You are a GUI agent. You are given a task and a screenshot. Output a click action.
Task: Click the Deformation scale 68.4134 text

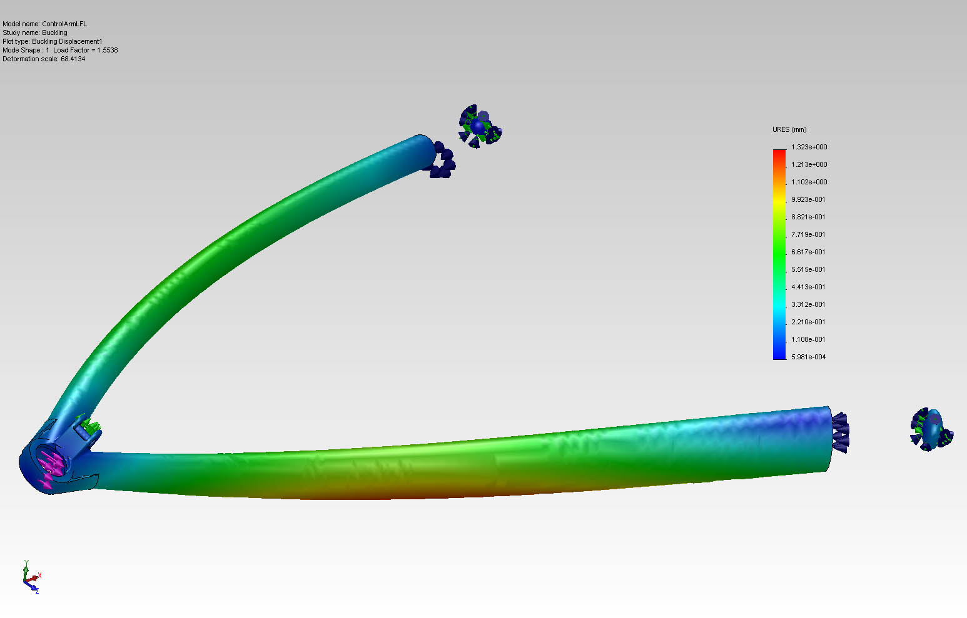click(44, 59)
